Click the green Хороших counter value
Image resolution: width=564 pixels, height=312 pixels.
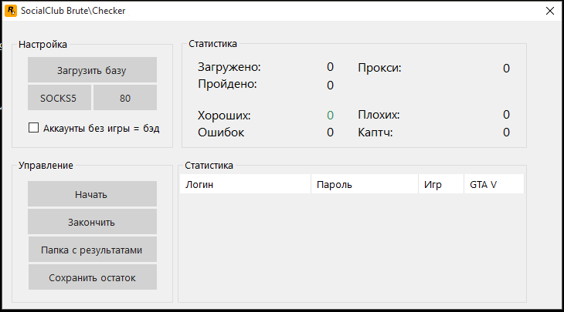330,116
